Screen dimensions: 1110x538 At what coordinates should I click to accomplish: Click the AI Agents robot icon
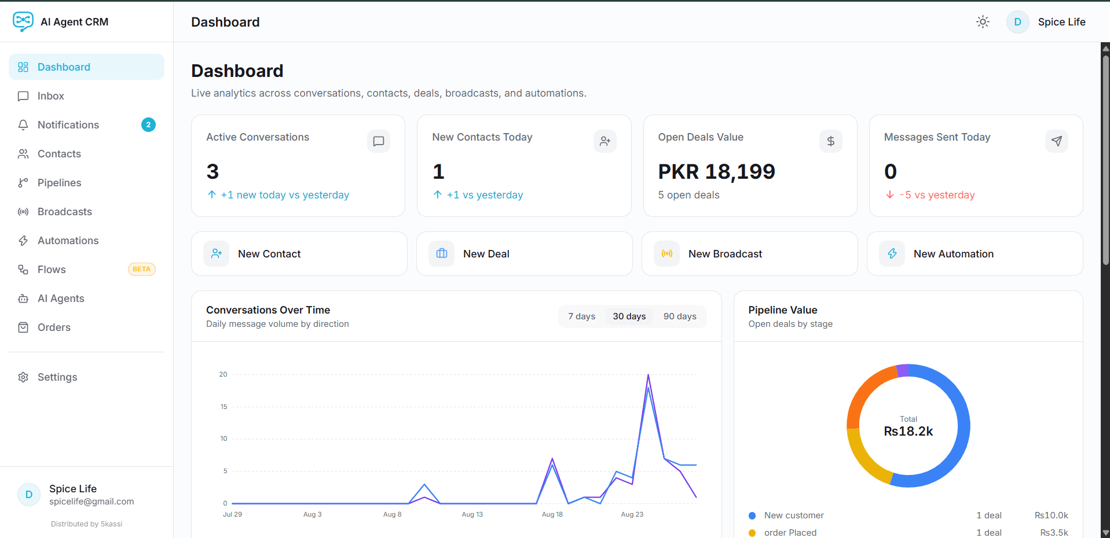[x=23, y=299]
